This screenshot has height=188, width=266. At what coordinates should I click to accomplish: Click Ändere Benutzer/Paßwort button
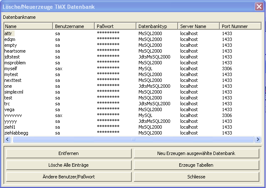click(68, 177)
